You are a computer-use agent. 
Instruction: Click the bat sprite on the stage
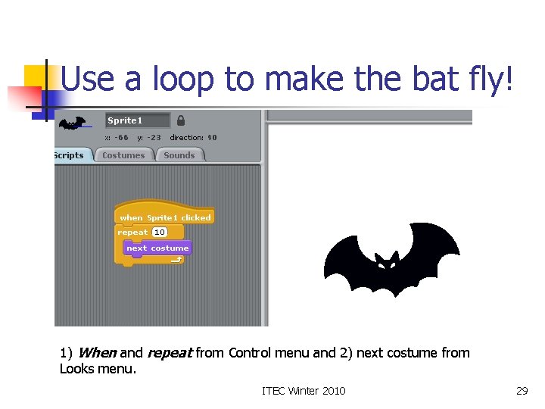coord(392,260)
